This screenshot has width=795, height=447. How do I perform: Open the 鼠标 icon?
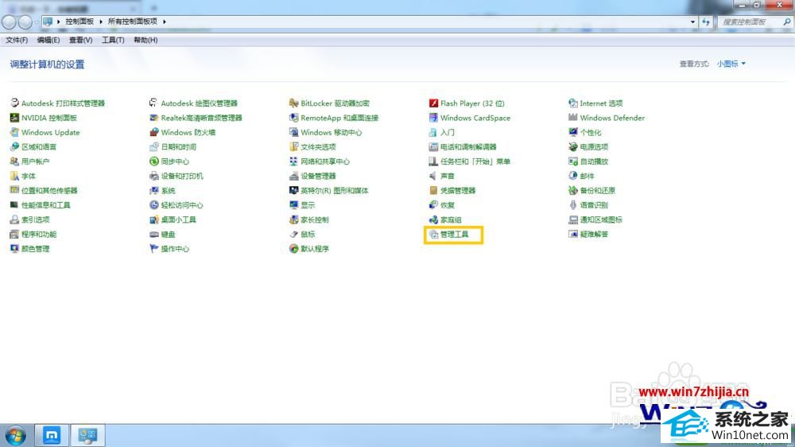tap(293, 234)
